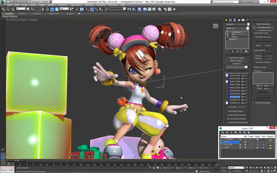The image size is (277, 173).
Task: Open the Modifiers menu
Action: 51,5
